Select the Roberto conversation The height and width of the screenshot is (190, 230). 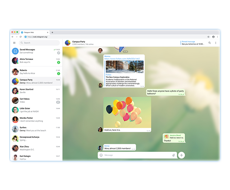tap(36, 71)
